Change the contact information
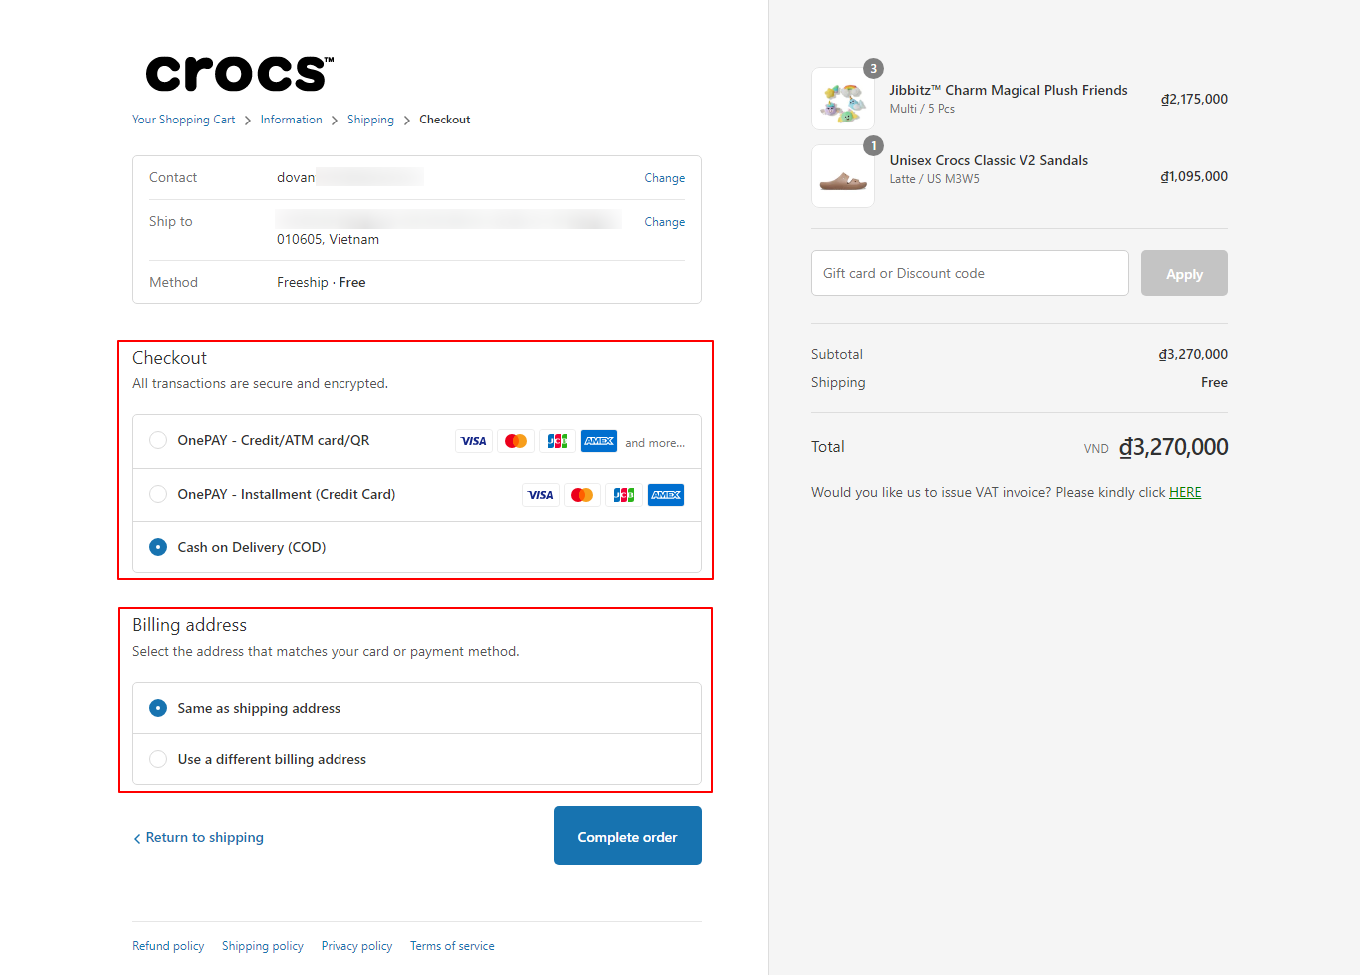 click(x=665, y=178)
